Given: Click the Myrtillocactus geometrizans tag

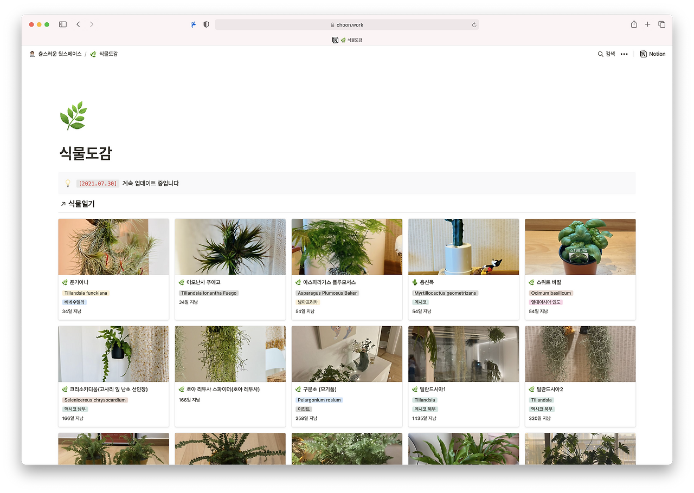Looking at the screenshot, I should 445,293.
